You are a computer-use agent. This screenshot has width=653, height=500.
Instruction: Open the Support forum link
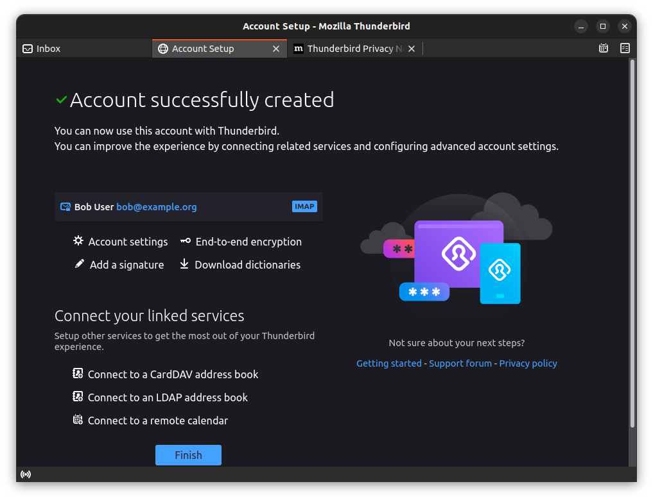pyautogui.click(x=460, y=363)
